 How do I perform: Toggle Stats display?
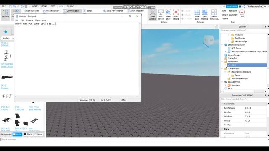224,11
